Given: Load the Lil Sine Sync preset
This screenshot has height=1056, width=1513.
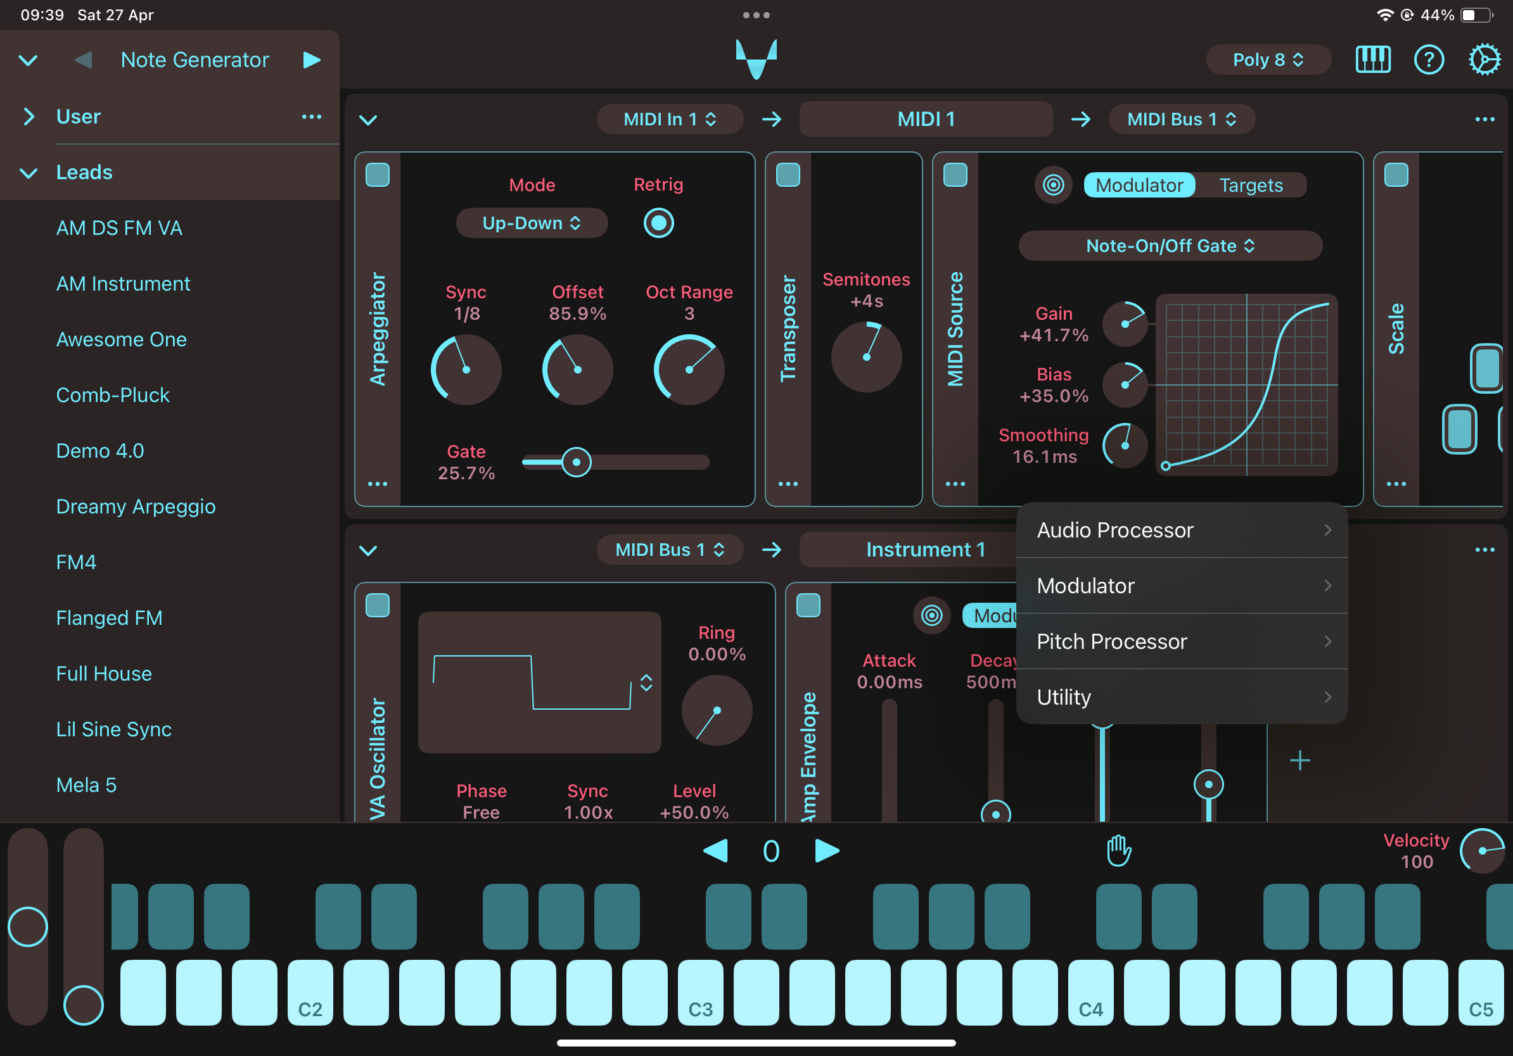Looking at the screenshot, I should coord(114,729).
